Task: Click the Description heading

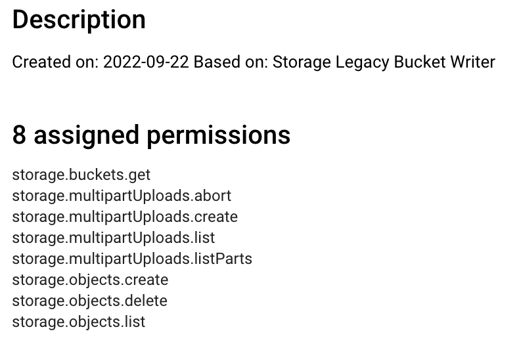Action: point(79,20)
